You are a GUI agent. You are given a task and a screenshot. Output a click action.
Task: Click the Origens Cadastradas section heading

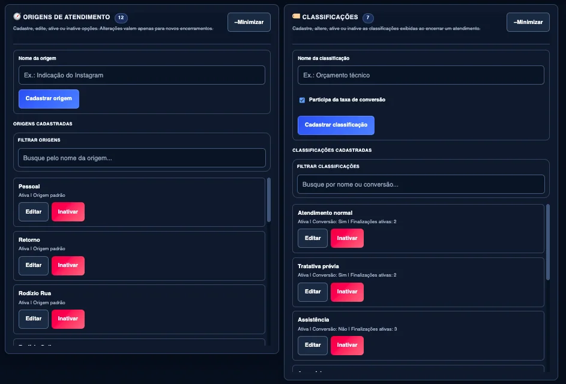(43, 124)
